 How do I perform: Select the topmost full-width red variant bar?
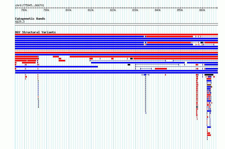pyautogui.click(x=116, y=34)
